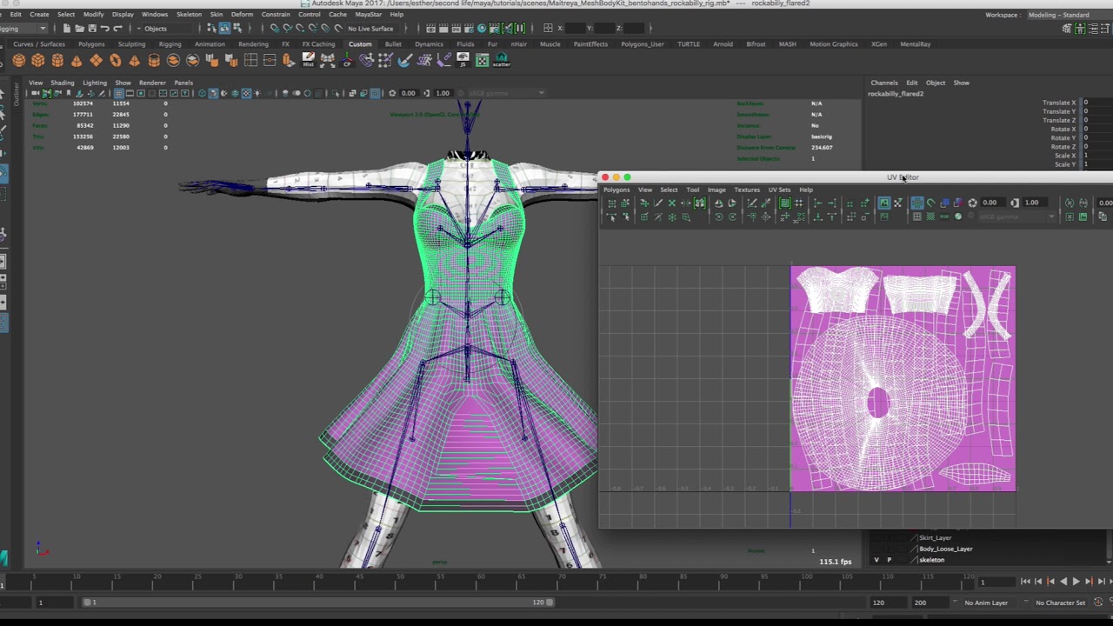Viewport: 1113px width, 626px height.
Task: Toggle viewport textured display icon
Action: (x=246, y=93)
